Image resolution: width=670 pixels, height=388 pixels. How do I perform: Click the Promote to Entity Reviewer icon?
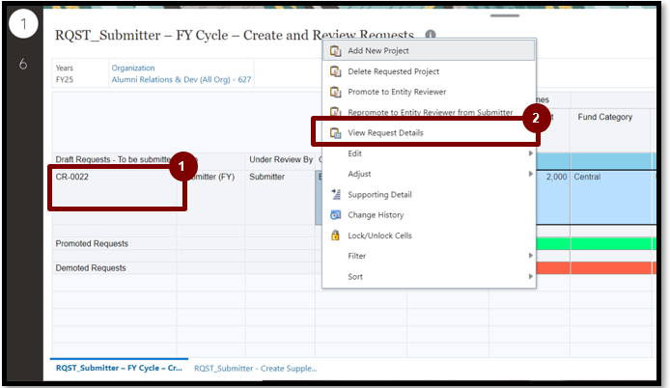pos(335,92)
